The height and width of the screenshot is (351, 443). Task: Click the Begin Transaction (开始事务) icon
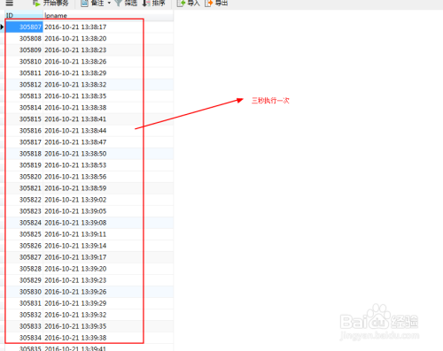coord(36,4)
